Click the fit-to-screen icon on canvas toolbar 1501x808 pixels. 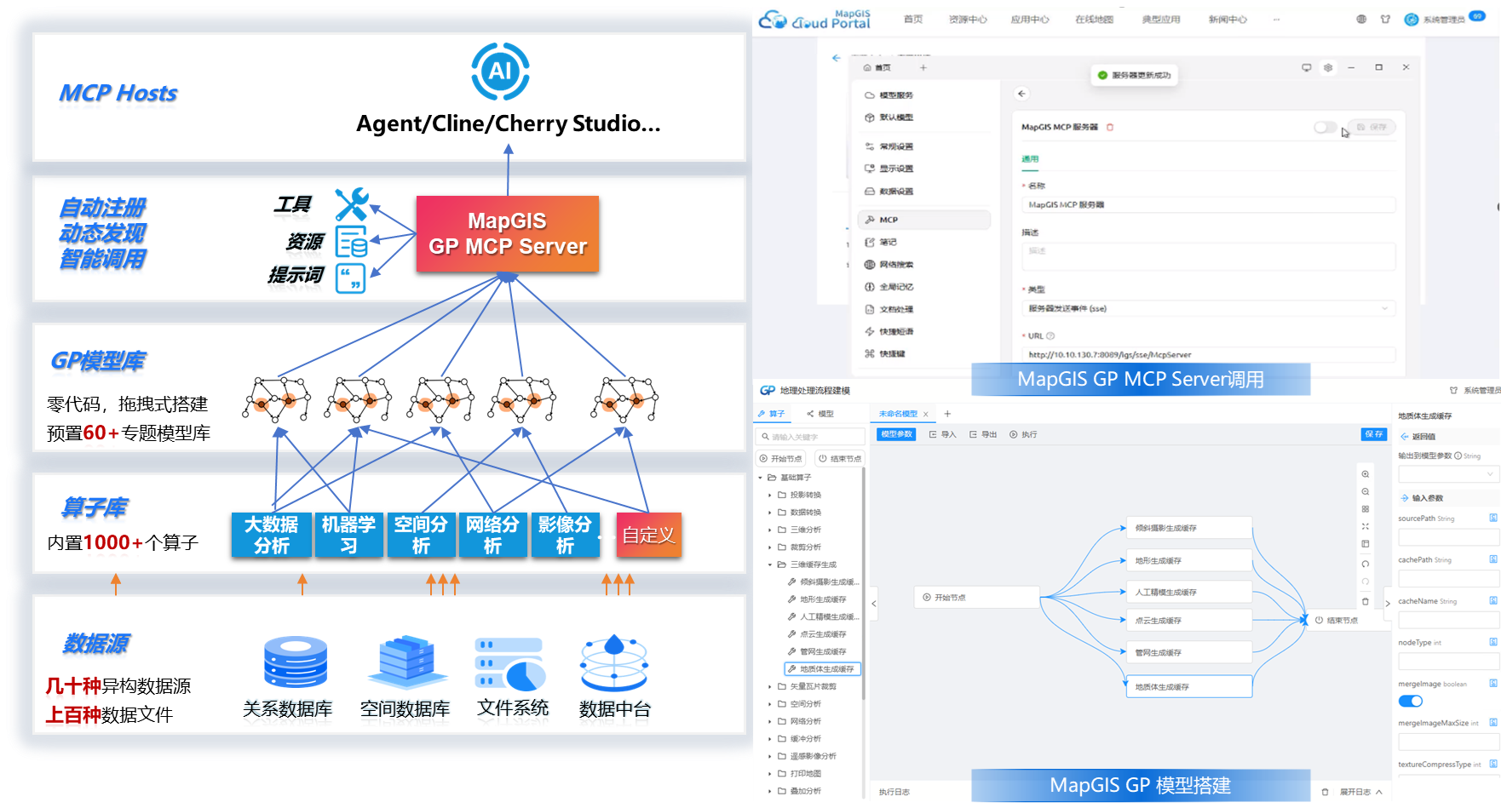pyautogui.click(x=1366, y=526)
